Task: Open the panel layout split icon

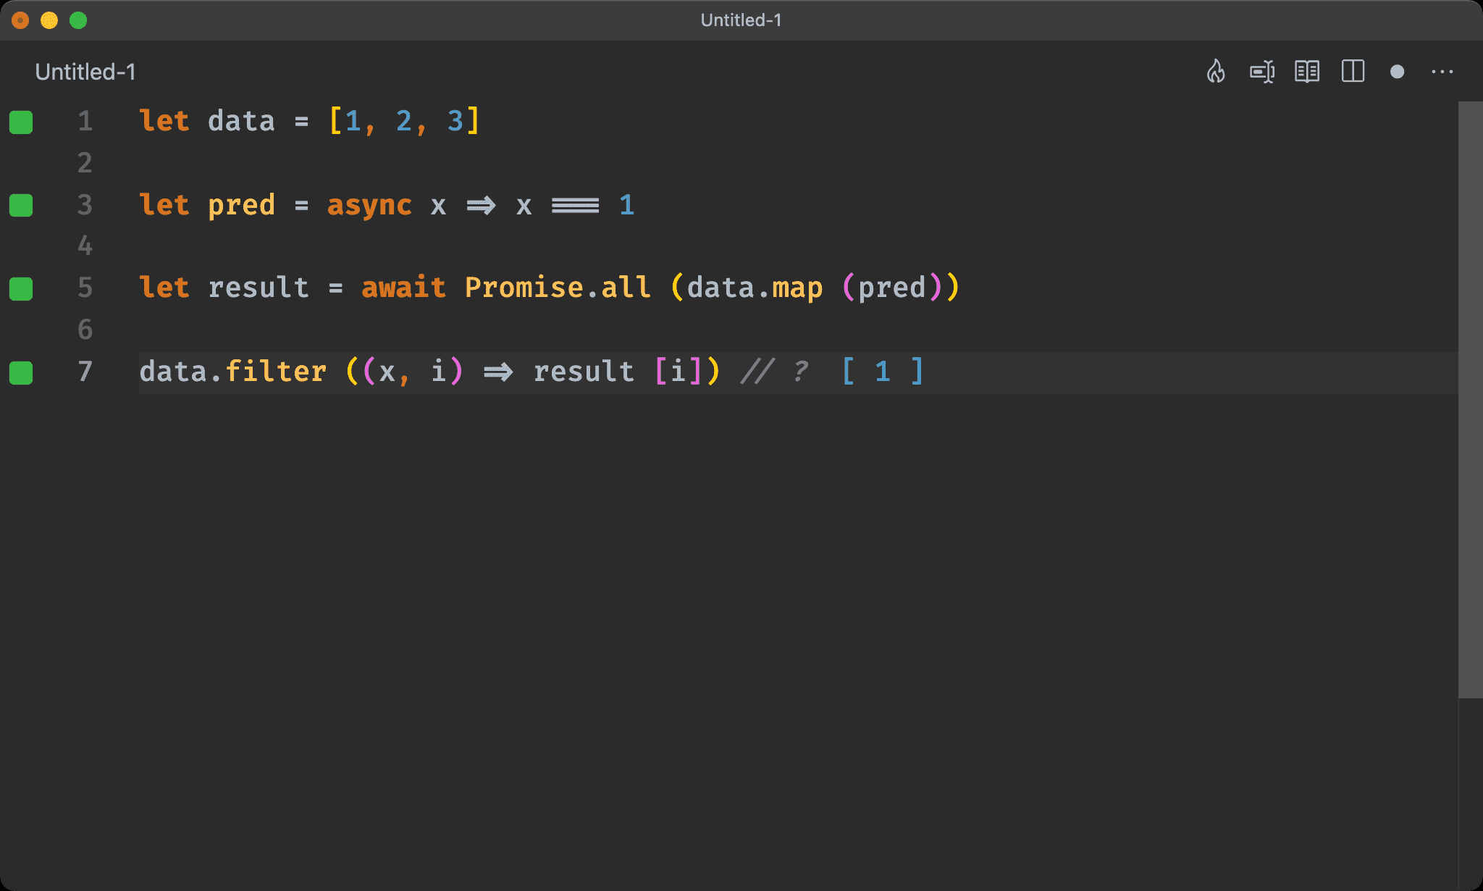Action: [x=1353, y=72]
